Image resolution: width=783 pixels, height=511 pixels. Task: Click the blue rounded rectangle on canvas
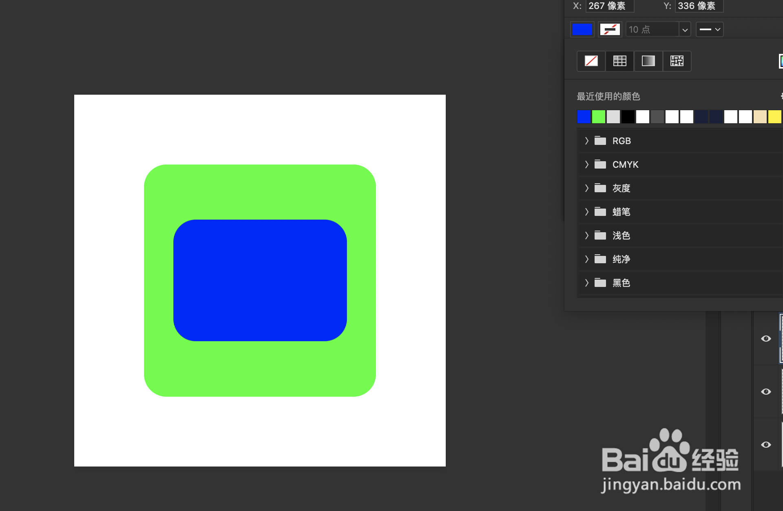pos(260,280)
